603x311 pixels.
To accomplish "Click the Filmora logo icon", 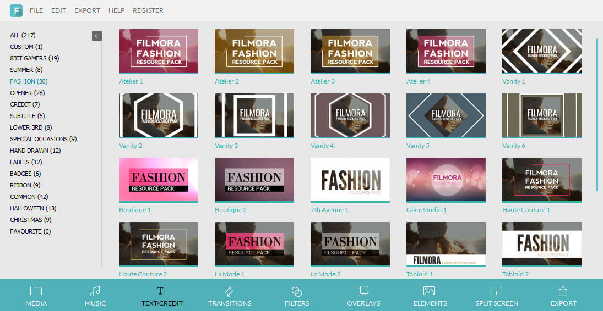I will click(16, 10).
